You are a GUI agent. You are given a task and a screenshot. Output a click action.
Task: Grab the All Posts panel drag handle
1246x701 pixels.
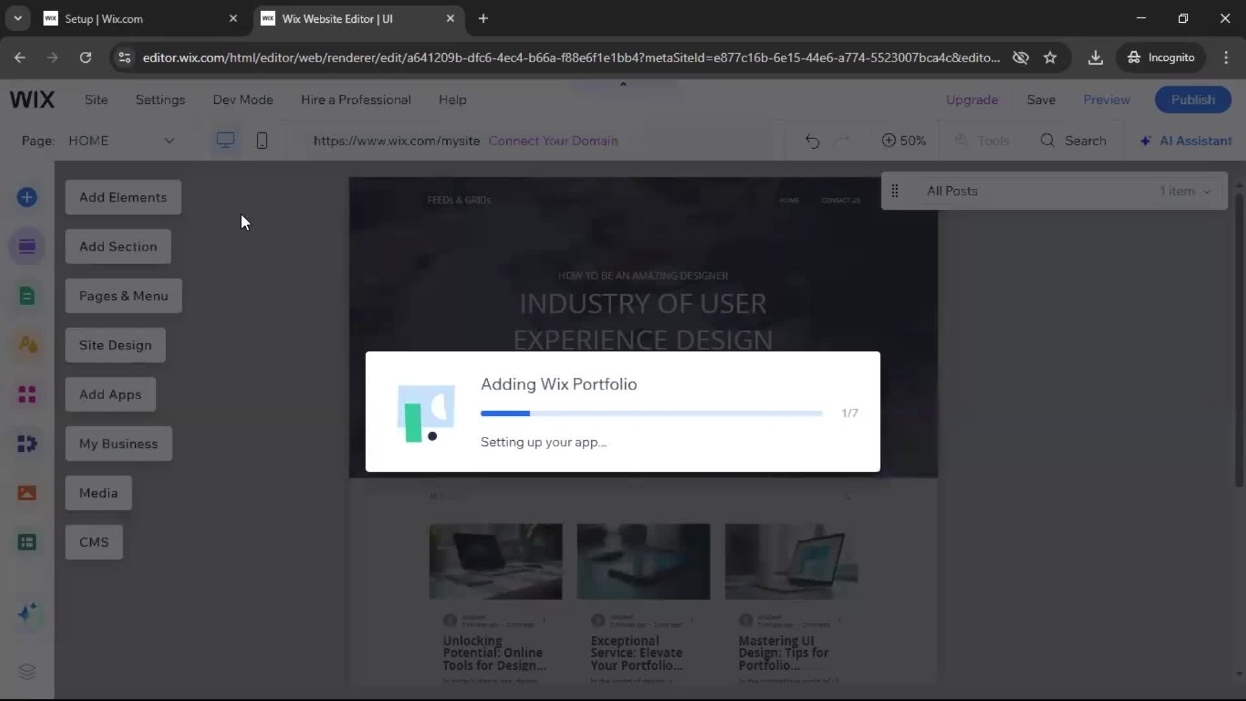click(x=895, y=191)
